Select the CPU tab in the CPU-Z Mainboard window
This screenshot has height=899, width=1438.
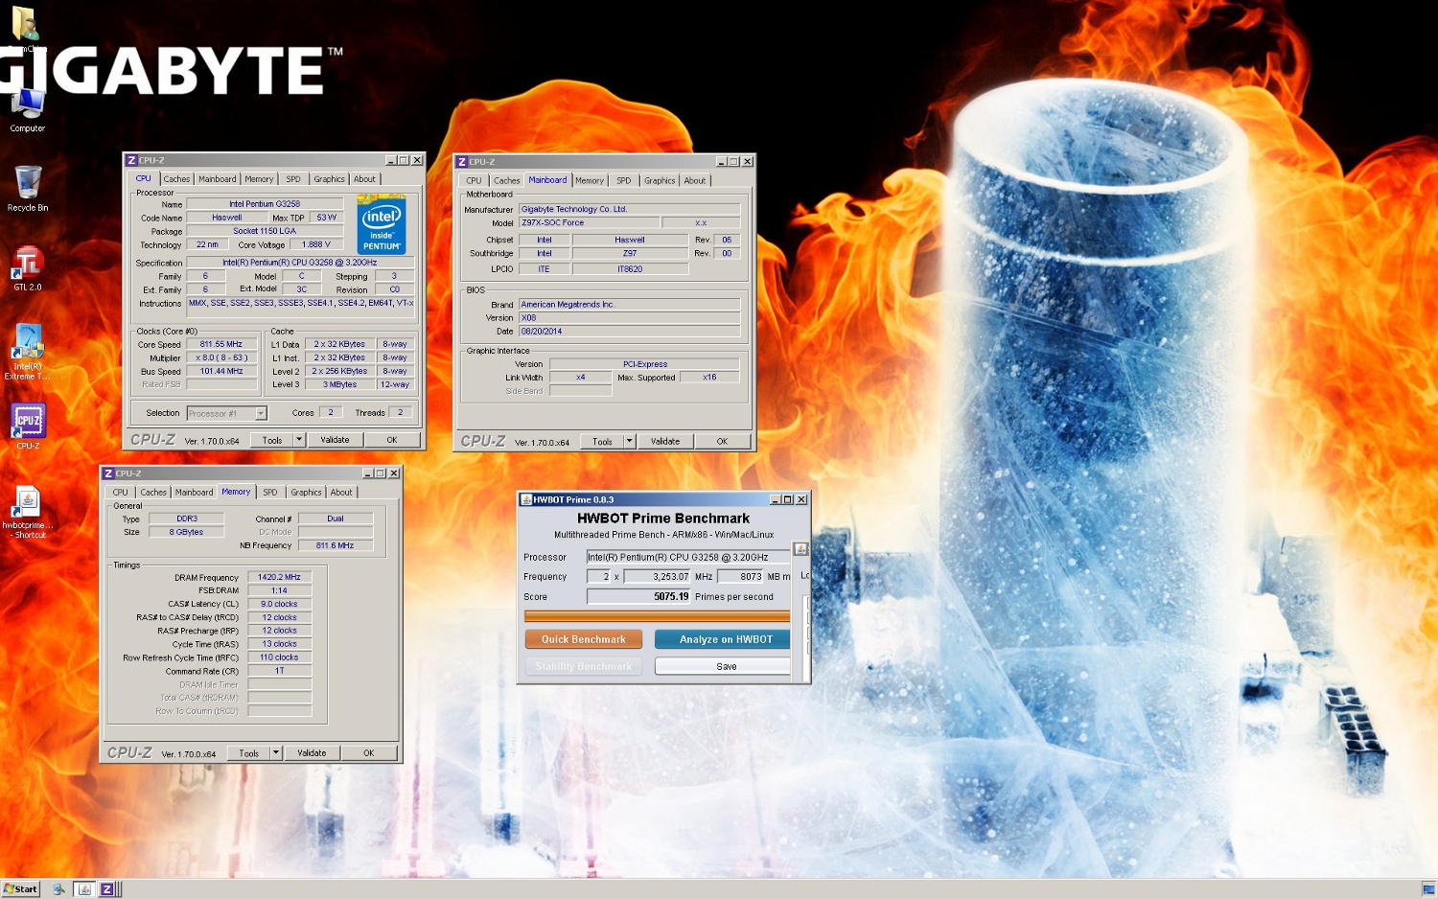point(475,181)
